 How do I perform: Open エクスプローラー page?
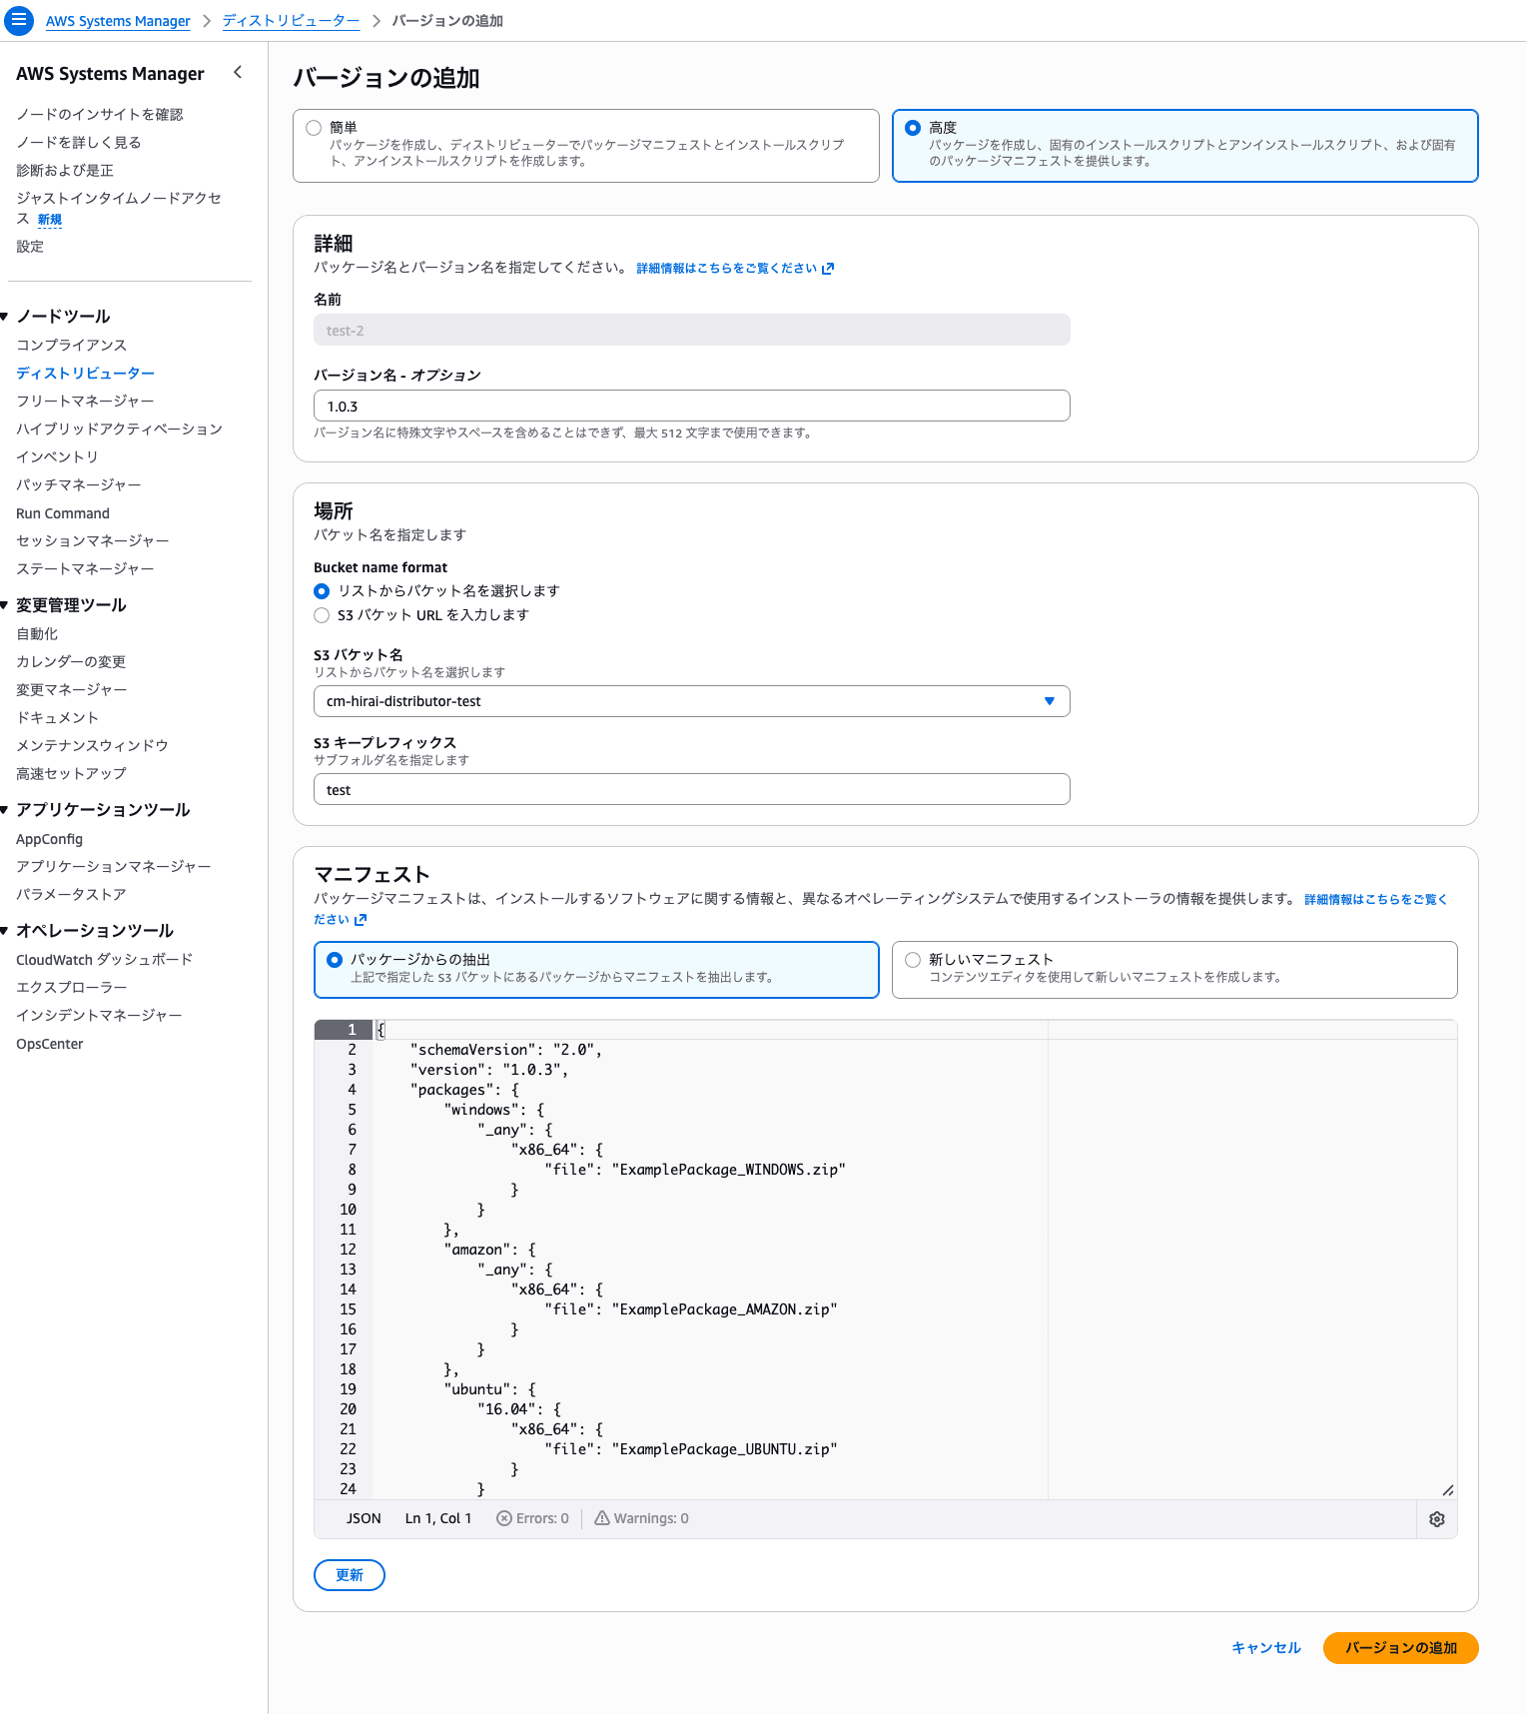point(72,988)
